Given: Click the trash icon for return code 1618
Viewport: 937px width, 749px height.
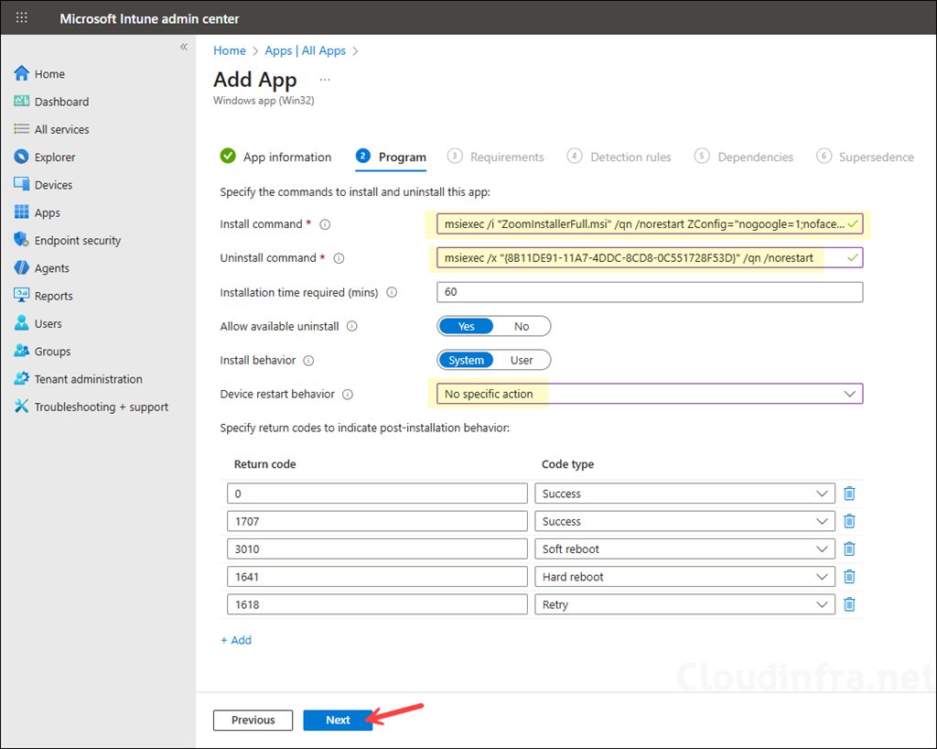Looking at the screenshot, I should 849,604.
